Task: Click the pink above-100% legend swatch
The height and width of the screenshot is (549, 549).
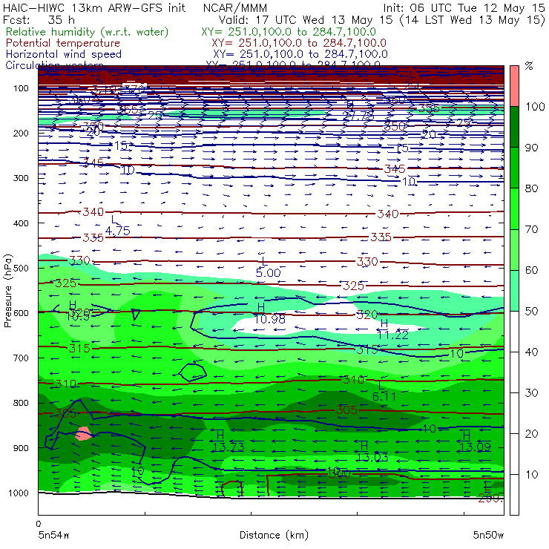Action: click(514, 86)
